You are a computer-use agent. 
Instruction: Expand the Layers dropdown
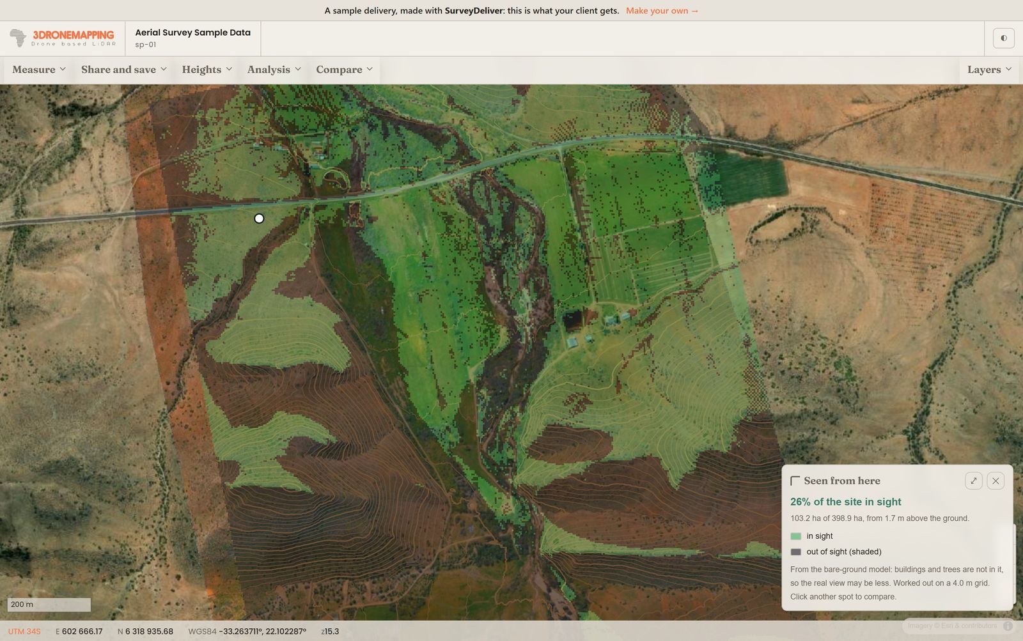[989, 70]
